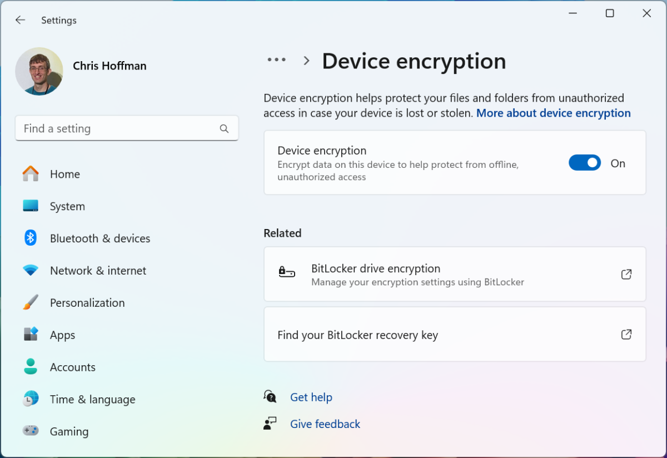Turn off the Device encryption toggle

[585, 162]
